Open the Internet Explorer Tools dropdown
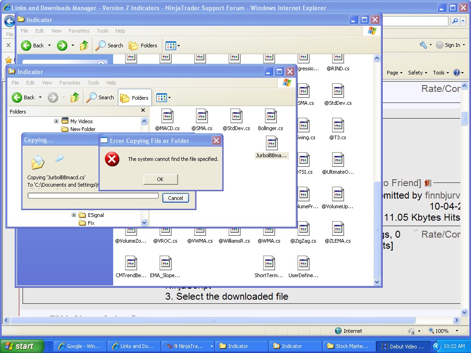The width and height of the screenshot is (471, 353). (x=441, y=73)
